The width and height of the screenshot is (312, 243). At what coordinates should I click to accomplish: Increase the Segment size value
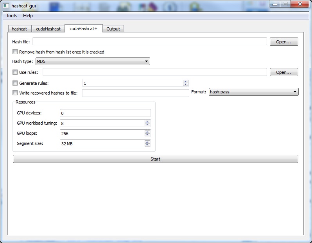coord(147,142)
